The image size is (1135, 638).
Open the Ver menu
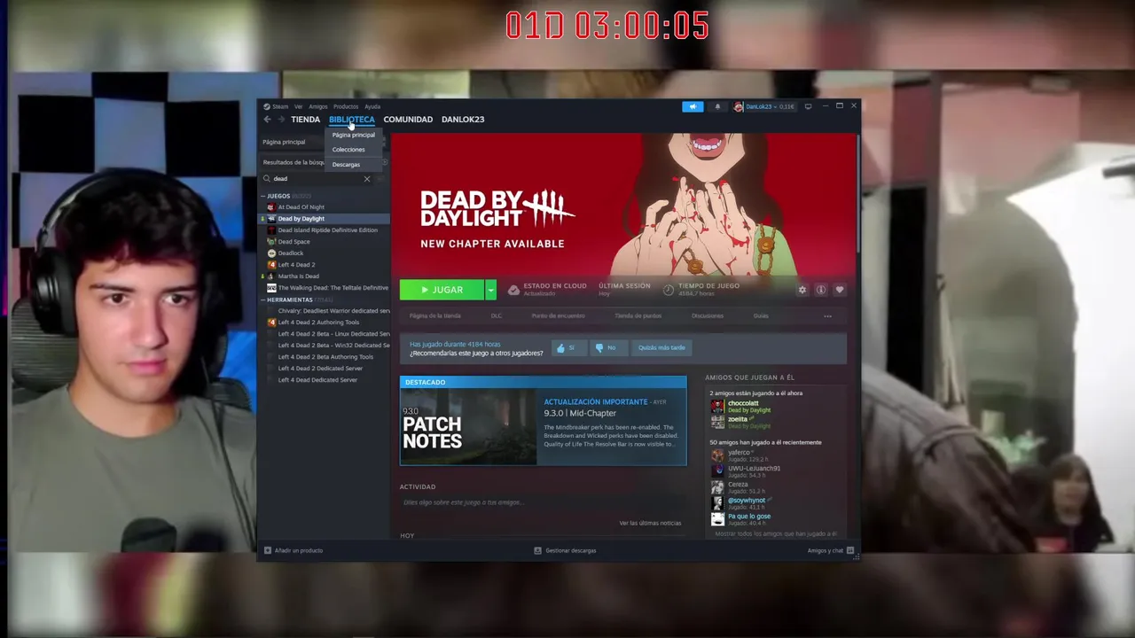(x=298, y=106)
